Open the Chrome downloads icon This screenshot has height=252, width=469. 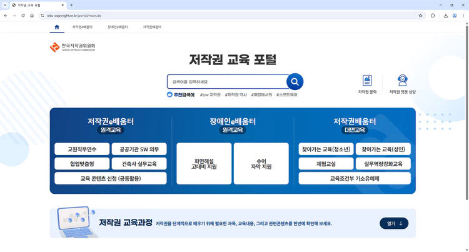(446, 16)
